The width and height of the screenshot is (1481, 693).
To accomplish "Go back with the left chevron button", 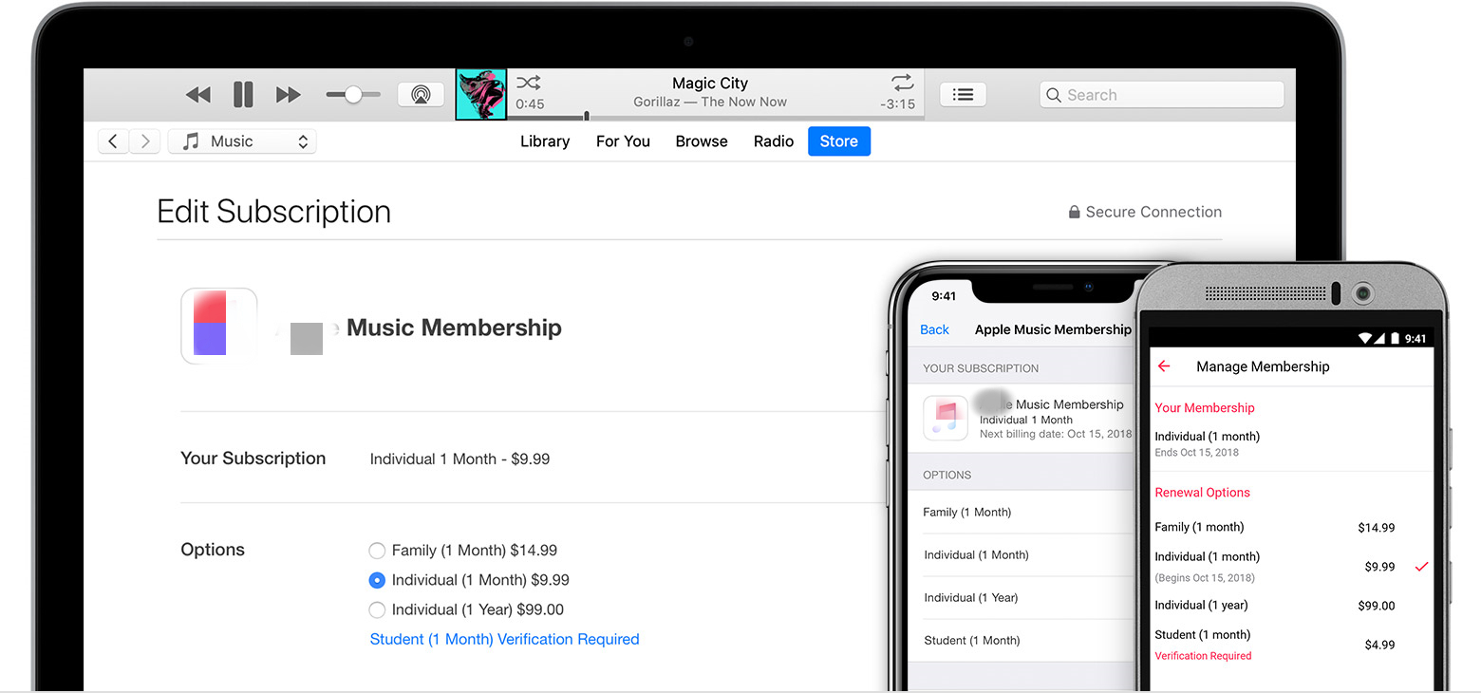I will point(113,141).
